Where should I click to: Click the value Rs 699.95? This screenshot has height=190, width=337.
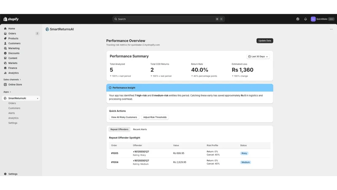click(179, 153)
